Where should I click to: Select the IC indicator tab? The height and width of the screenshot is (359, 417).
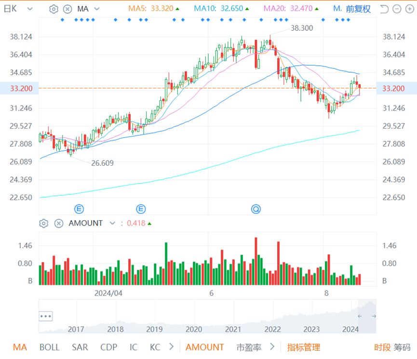pyautogui.click(x=134, y=347)
